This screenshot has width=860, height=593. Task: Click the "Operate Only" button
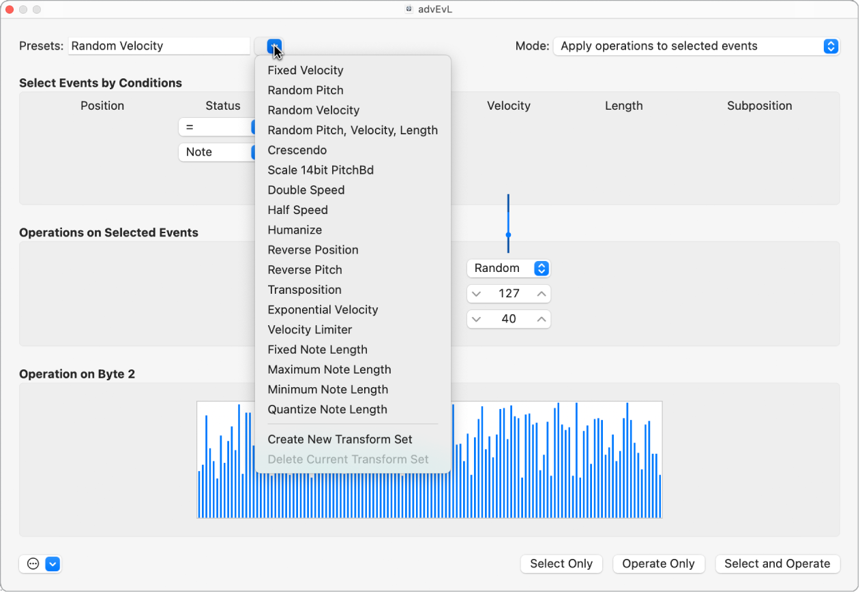pos(658,564)
